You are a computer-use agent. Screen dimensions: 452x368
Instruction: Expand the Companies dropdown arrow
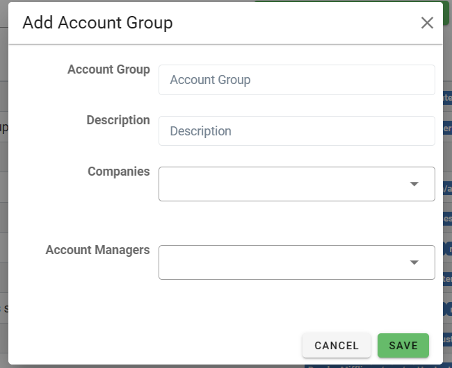(414, 184)
